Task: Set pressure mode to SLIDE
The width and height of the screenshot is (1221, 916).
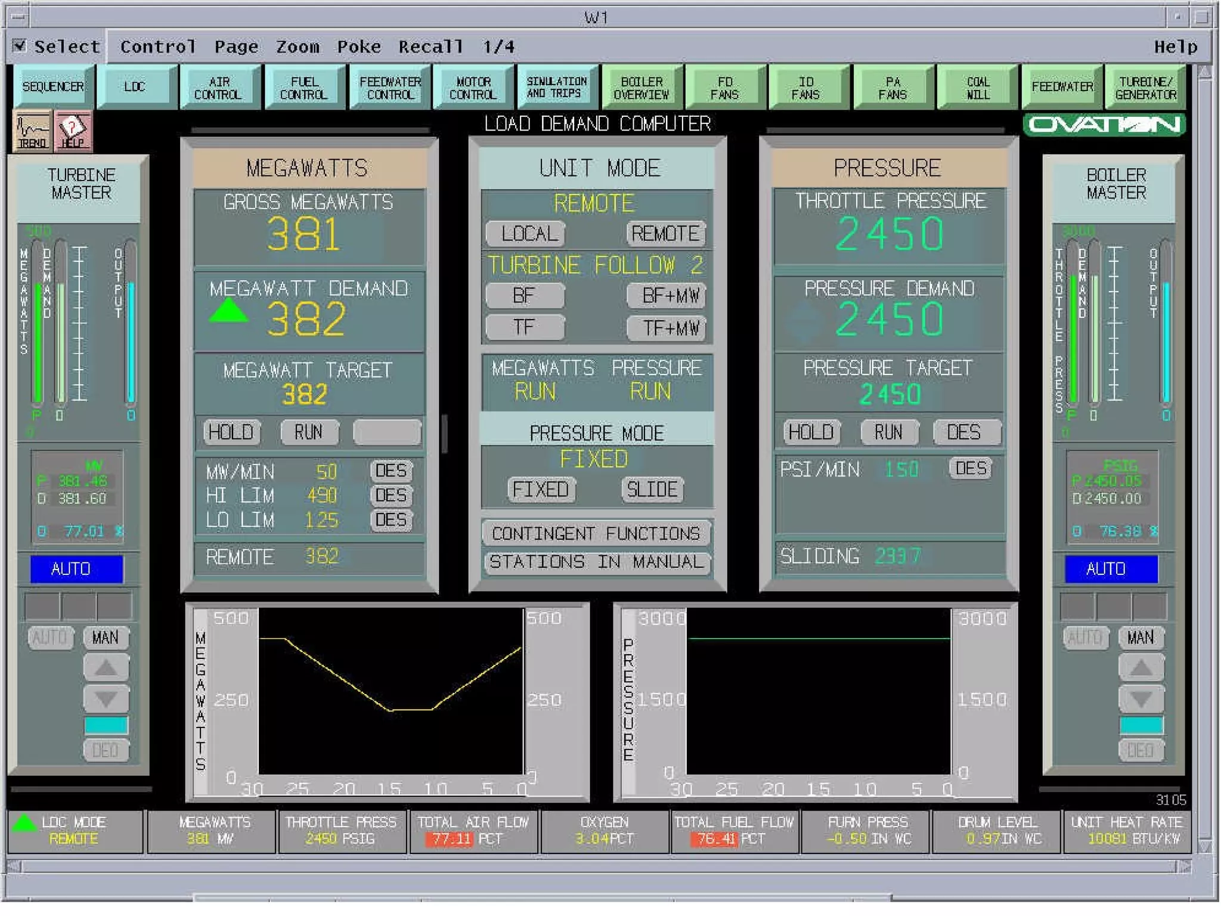Action: [652, 490]
